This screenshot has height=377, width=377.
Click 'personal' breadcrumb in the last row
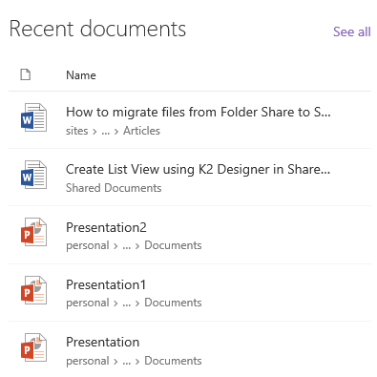[88, 361]
